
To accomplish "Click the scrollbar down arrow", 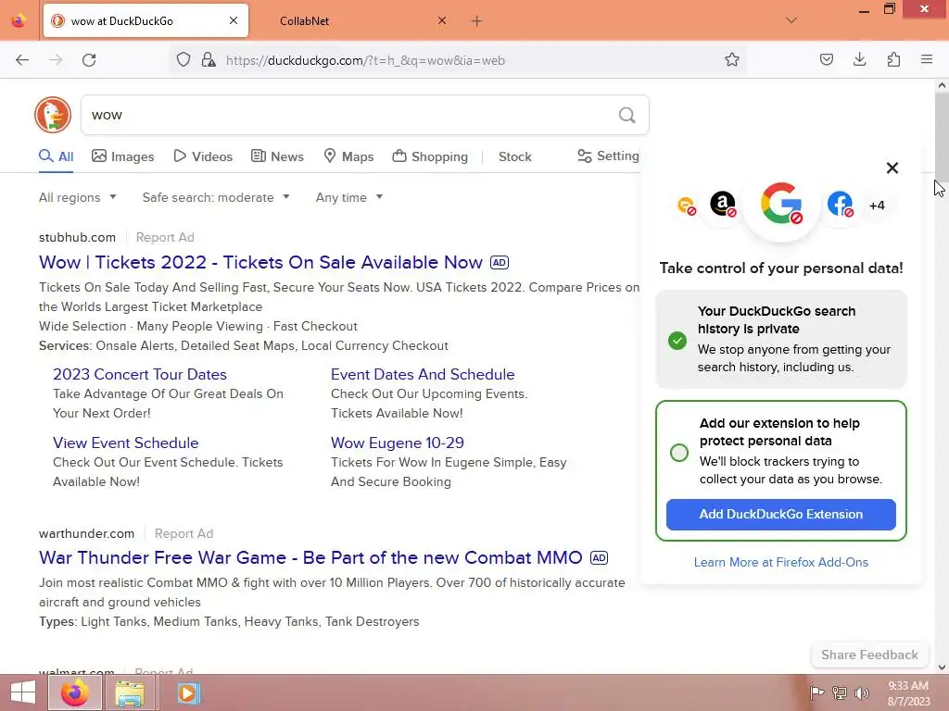I will pyautogui.click(x=942, y=667).
